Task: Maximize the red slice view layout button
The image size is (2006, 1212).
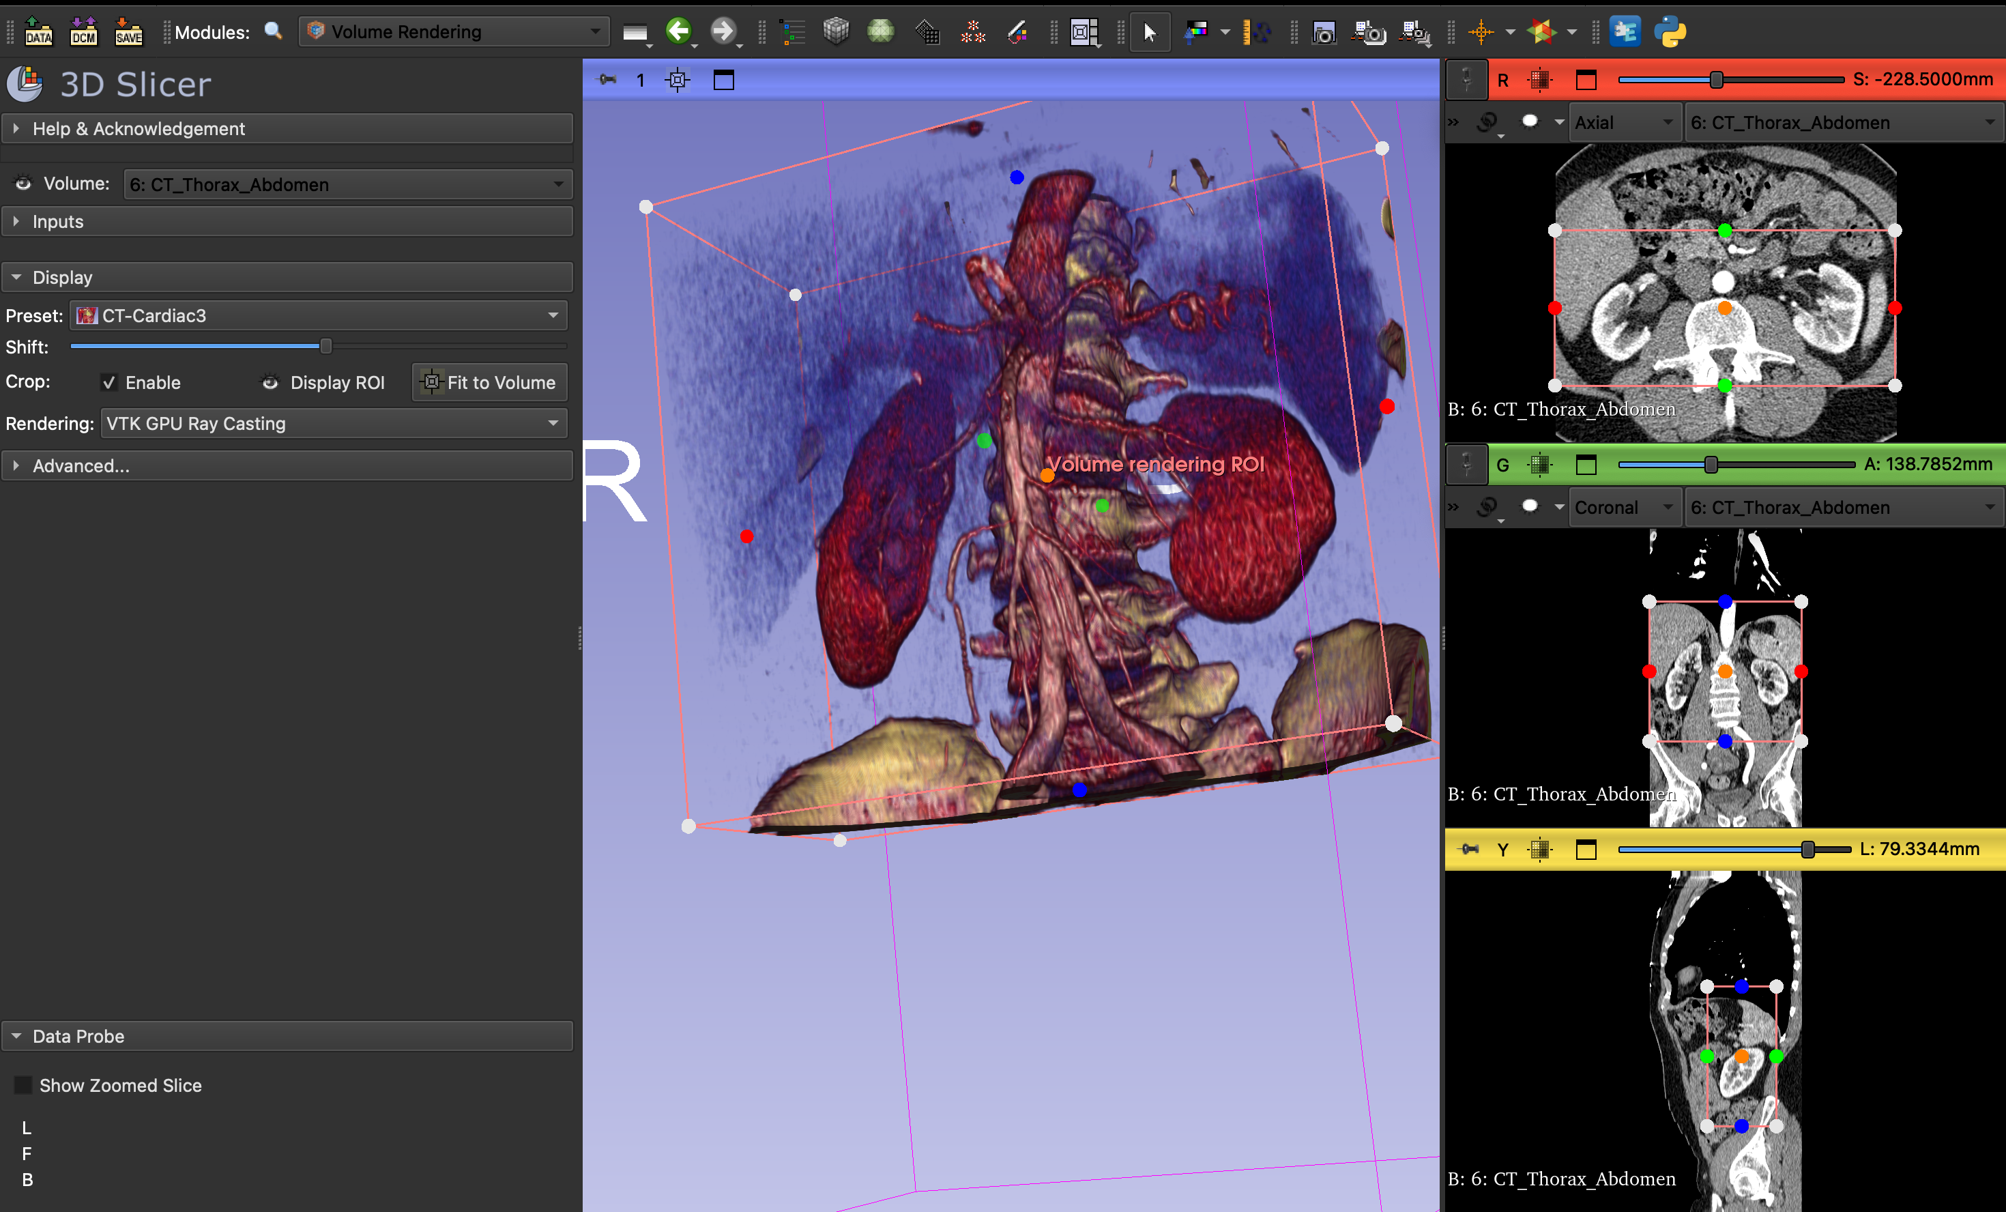Action: coord(1586,80)
